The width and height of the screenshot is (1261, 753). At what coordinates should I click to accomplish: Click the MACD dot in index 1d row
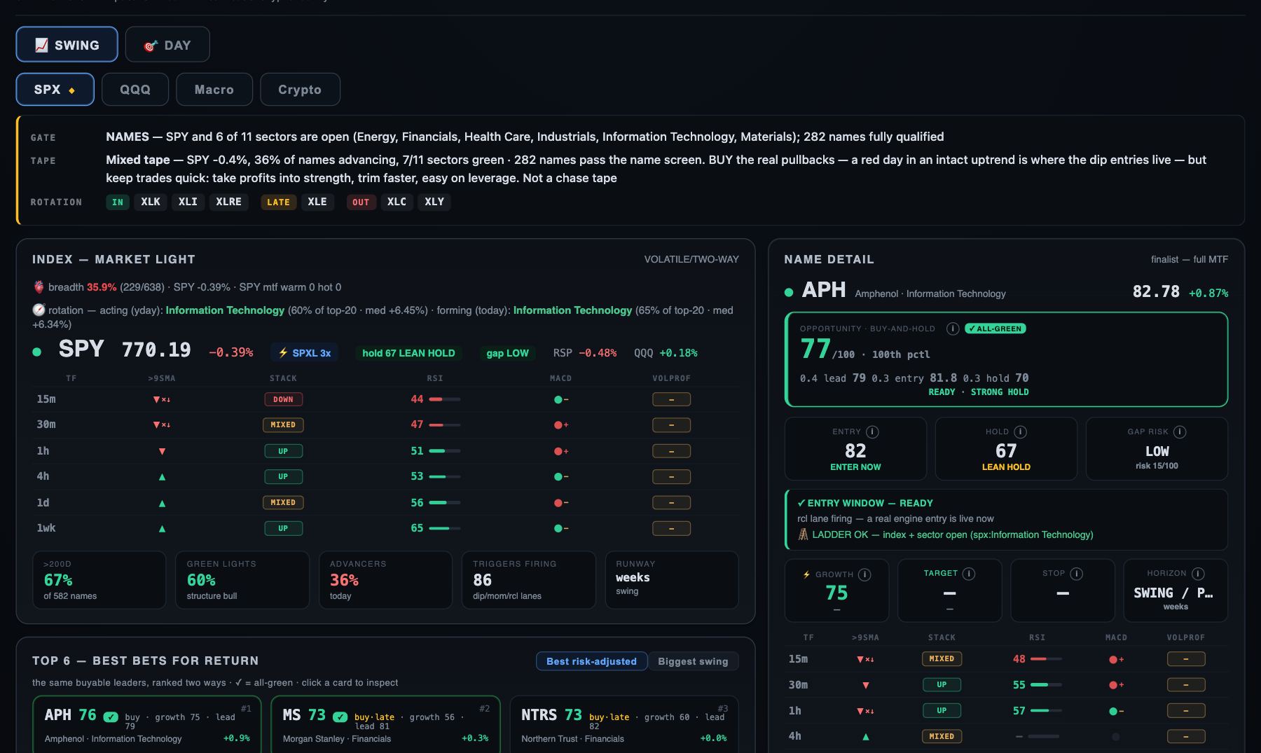pyautogui.click(x=558, y=503)
